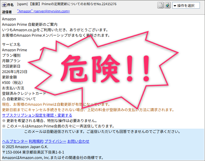Click the 〒153-0064 address line
Screen dimensions: 205x161
pyautogui.click(x=33, y=152)
